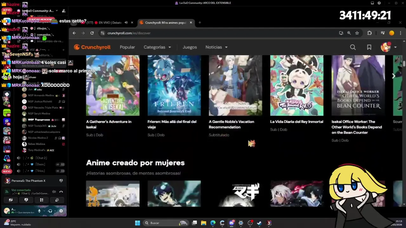Screen dimensions: 406x228
Task: Close the EN VIVO Debate tab
Action: point(132,22)
